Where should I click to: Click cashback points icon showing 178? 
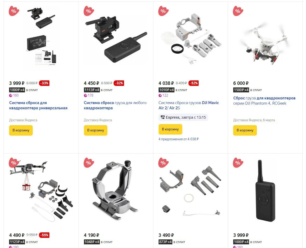tap(86, 95)
